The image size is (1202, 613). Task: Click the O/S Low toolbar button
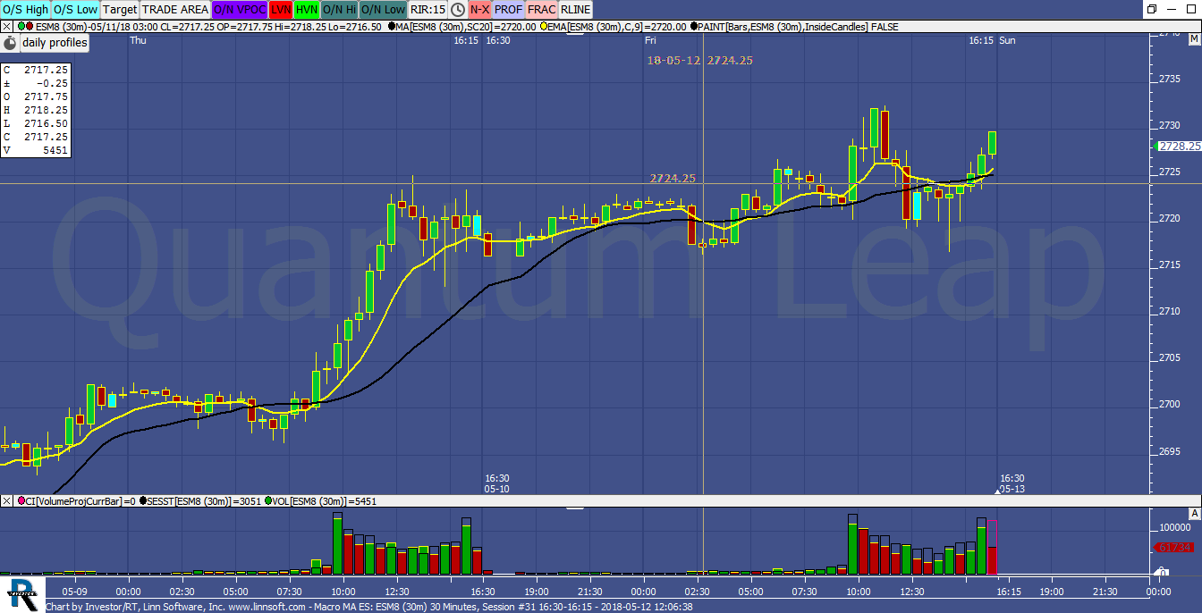coord(75,10)
